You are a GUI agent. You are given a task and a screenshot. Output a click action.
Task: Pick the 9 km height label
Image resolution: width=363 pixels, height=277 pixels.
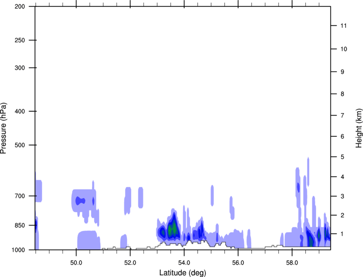pos(343,72)
